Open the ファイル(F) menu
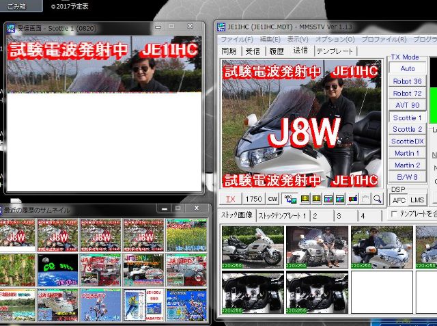Image resolution: width=437 pixels, height=326 pixels. pos(236,39)
